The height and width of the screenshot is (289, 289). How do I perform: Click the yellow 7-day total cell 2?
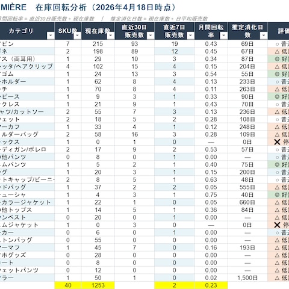(175, 285)
